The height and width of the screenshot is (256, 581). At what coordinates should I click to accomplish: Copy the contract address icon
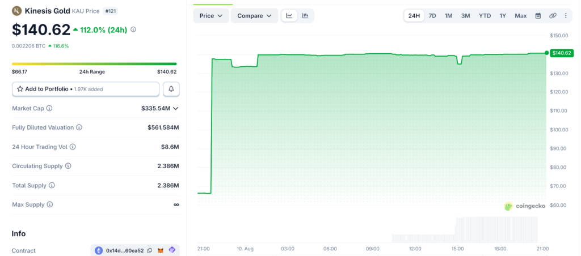point(150,250)
